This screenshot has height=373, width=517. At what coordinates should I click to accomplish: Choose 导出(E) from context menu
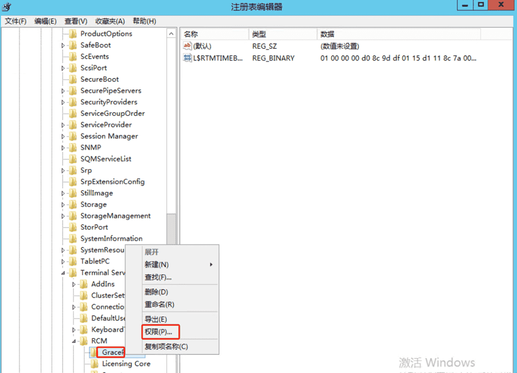(156, 319)
